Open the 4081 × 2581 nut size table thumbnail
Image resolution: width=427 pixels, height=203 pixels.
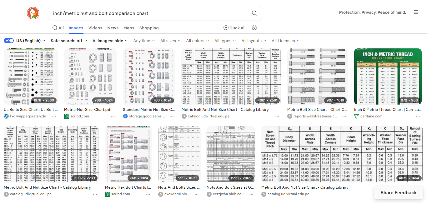pos(231,77)
